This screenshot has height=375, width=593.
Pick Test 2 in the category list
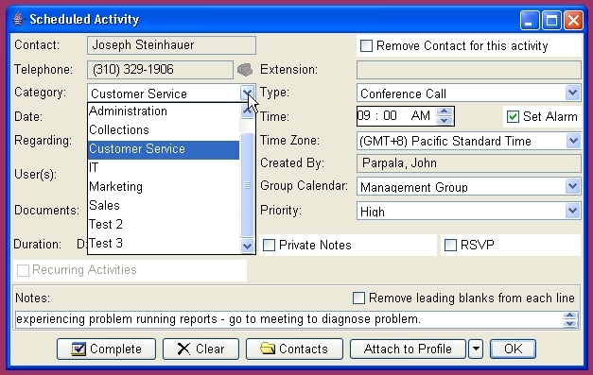pyautogui.click(x=164, y=224)
